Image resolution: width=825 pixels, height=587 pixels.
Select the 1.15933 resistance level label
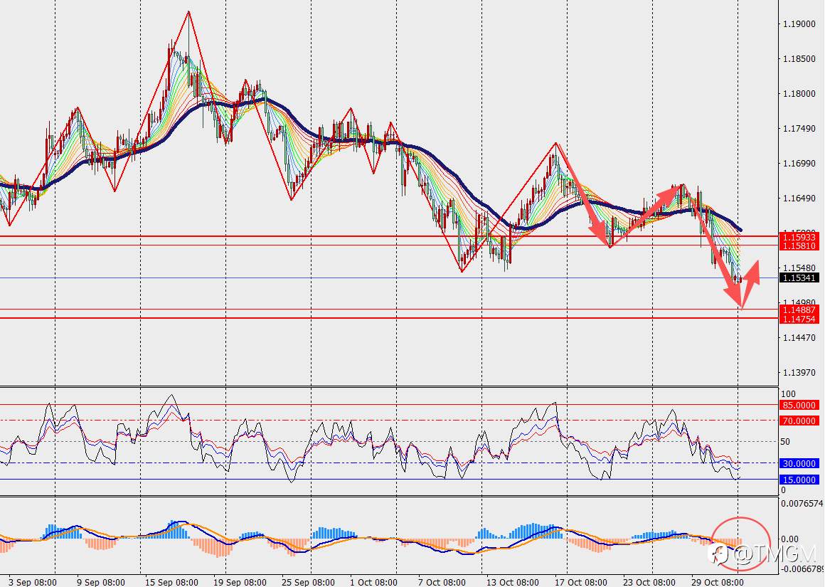pos(799,238)
